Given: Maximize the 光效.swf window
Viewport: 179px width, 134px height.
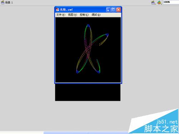Looking at the screenshot, I should [x=113, y=10].
